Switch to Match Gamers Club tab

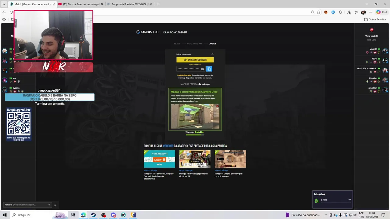click(x=32, y=4)
